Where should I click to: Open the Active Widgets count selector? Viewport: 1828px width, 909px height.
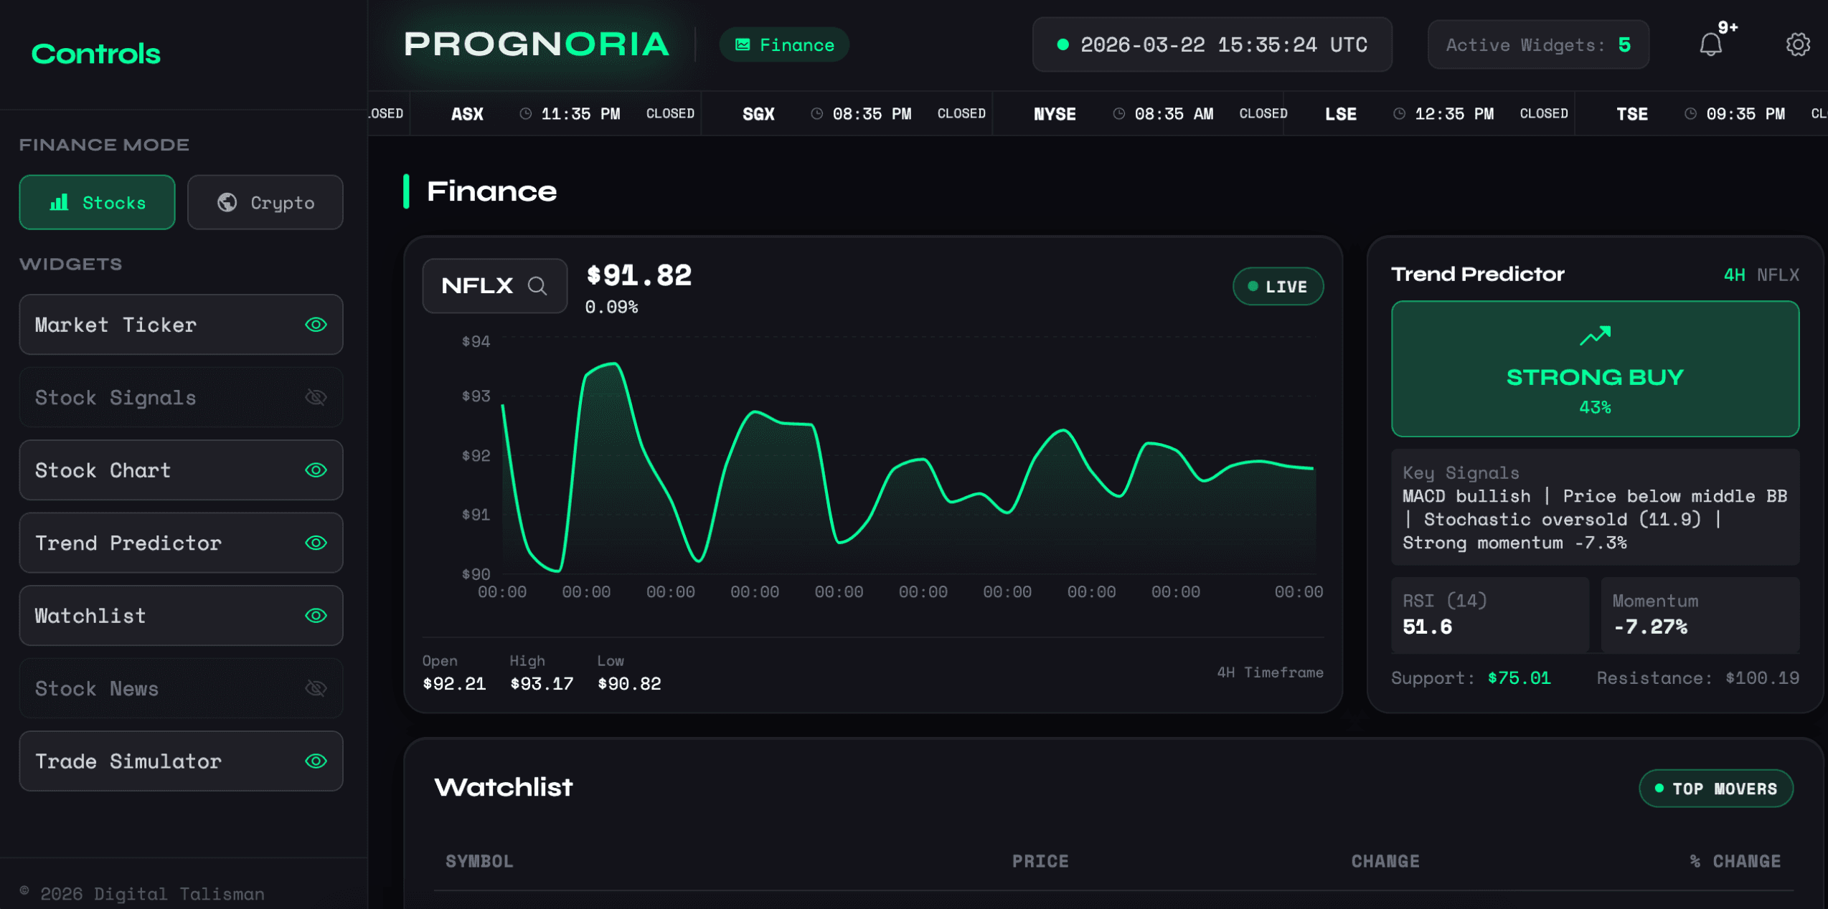click(1537, 44)
